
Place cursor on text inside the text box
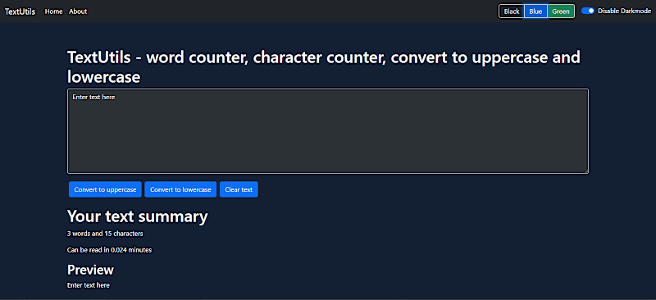coord(93,97)
